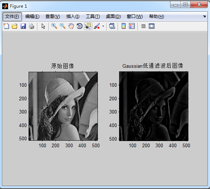Open a file with the folder icon
This screenshot has width=210, height=189.
15,26
